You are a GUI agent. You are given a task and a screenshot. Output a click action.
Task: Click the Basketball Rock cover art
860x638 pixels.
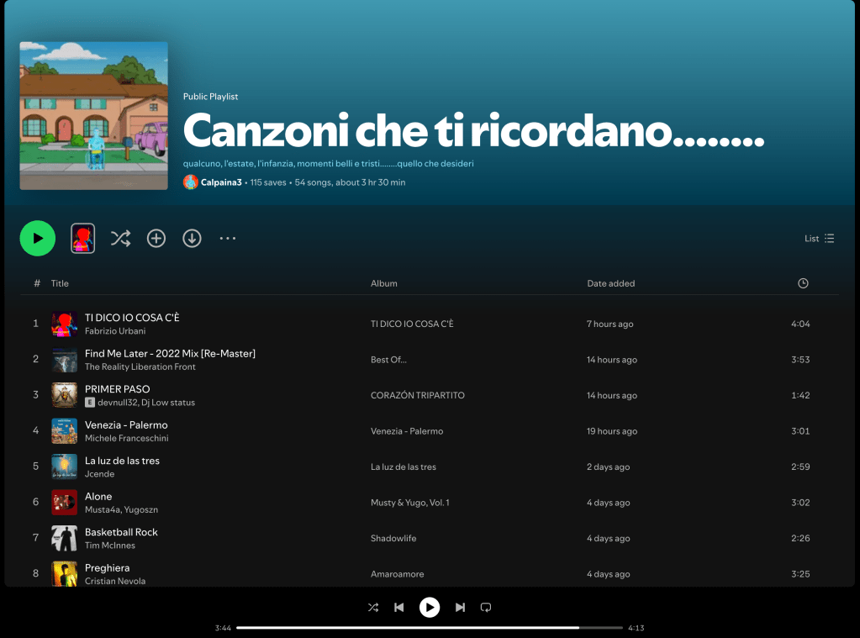(x=64, y=538)
